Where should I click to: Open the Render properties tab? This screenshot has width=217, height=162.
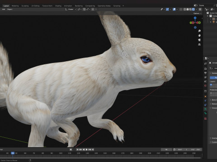pos(205,69)
